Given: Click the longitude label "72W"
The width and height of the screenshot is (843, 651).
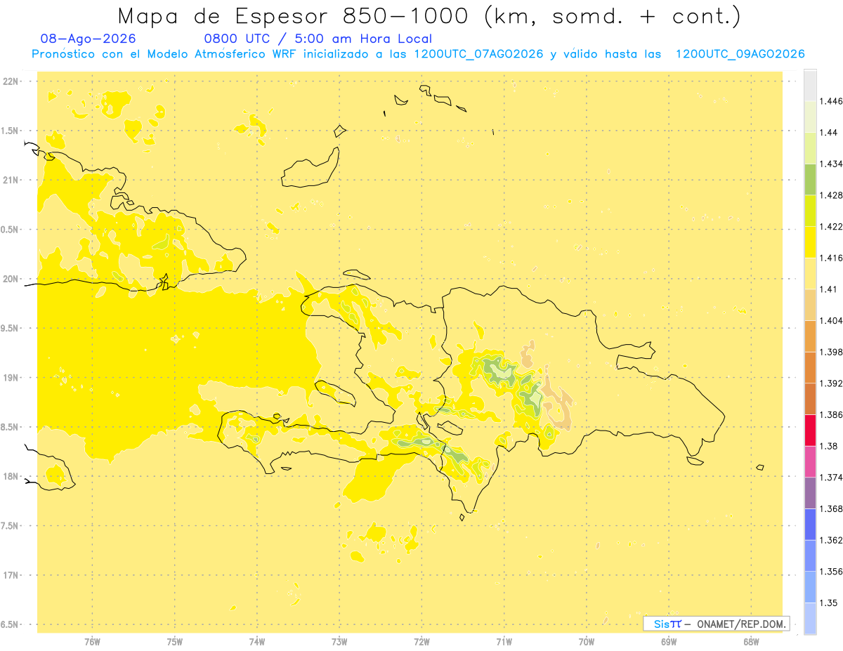Looking at the screenshot, I should (x=421, y=641).
